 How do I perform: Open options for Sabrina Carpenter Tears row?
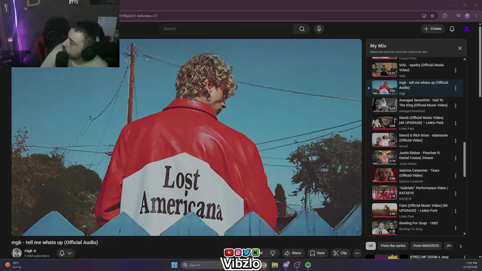click(455, 176)
